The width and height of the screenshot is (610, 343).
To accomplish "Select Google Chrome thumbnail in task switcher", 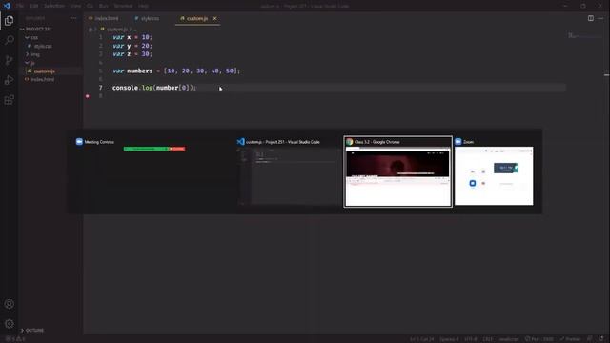I will coord(397,171).
